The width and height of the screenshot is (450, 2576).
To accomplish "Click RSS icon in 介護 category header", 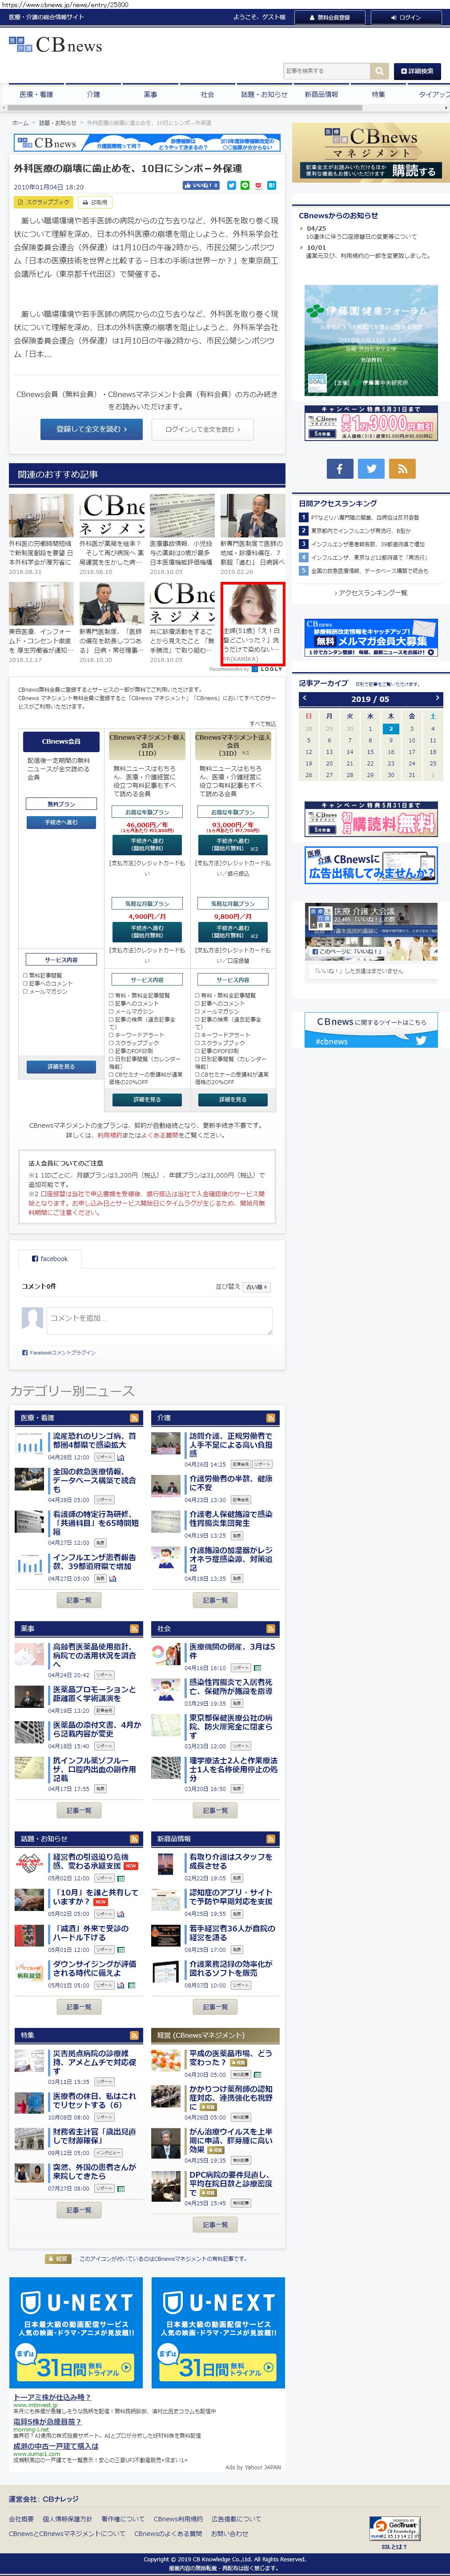I will click(x=271, y=1418).
